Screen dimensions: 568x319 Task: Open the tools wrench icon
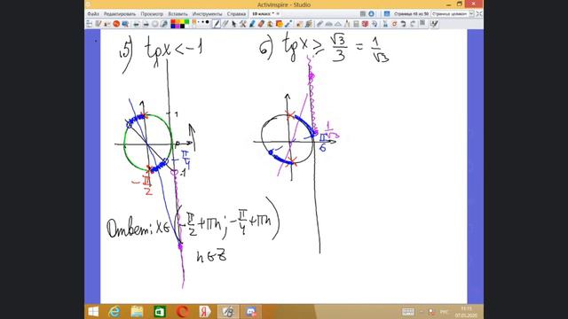click(242, 24)
